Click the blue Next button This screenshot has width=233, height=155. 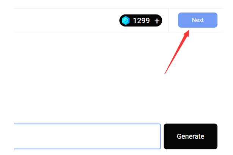click(x=197, y=20)
